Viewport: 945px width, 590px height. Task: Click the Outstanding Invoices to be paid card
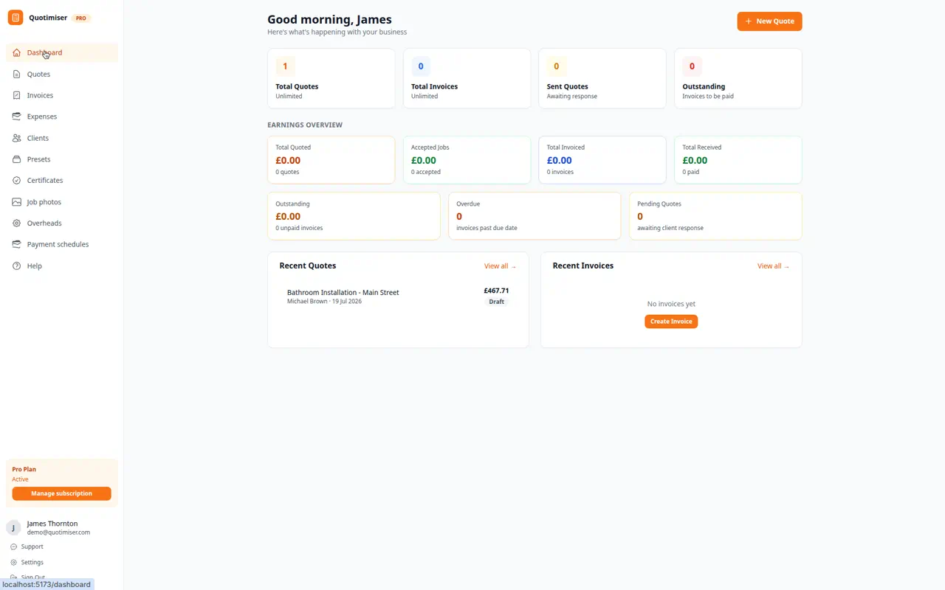pos(738,78)
